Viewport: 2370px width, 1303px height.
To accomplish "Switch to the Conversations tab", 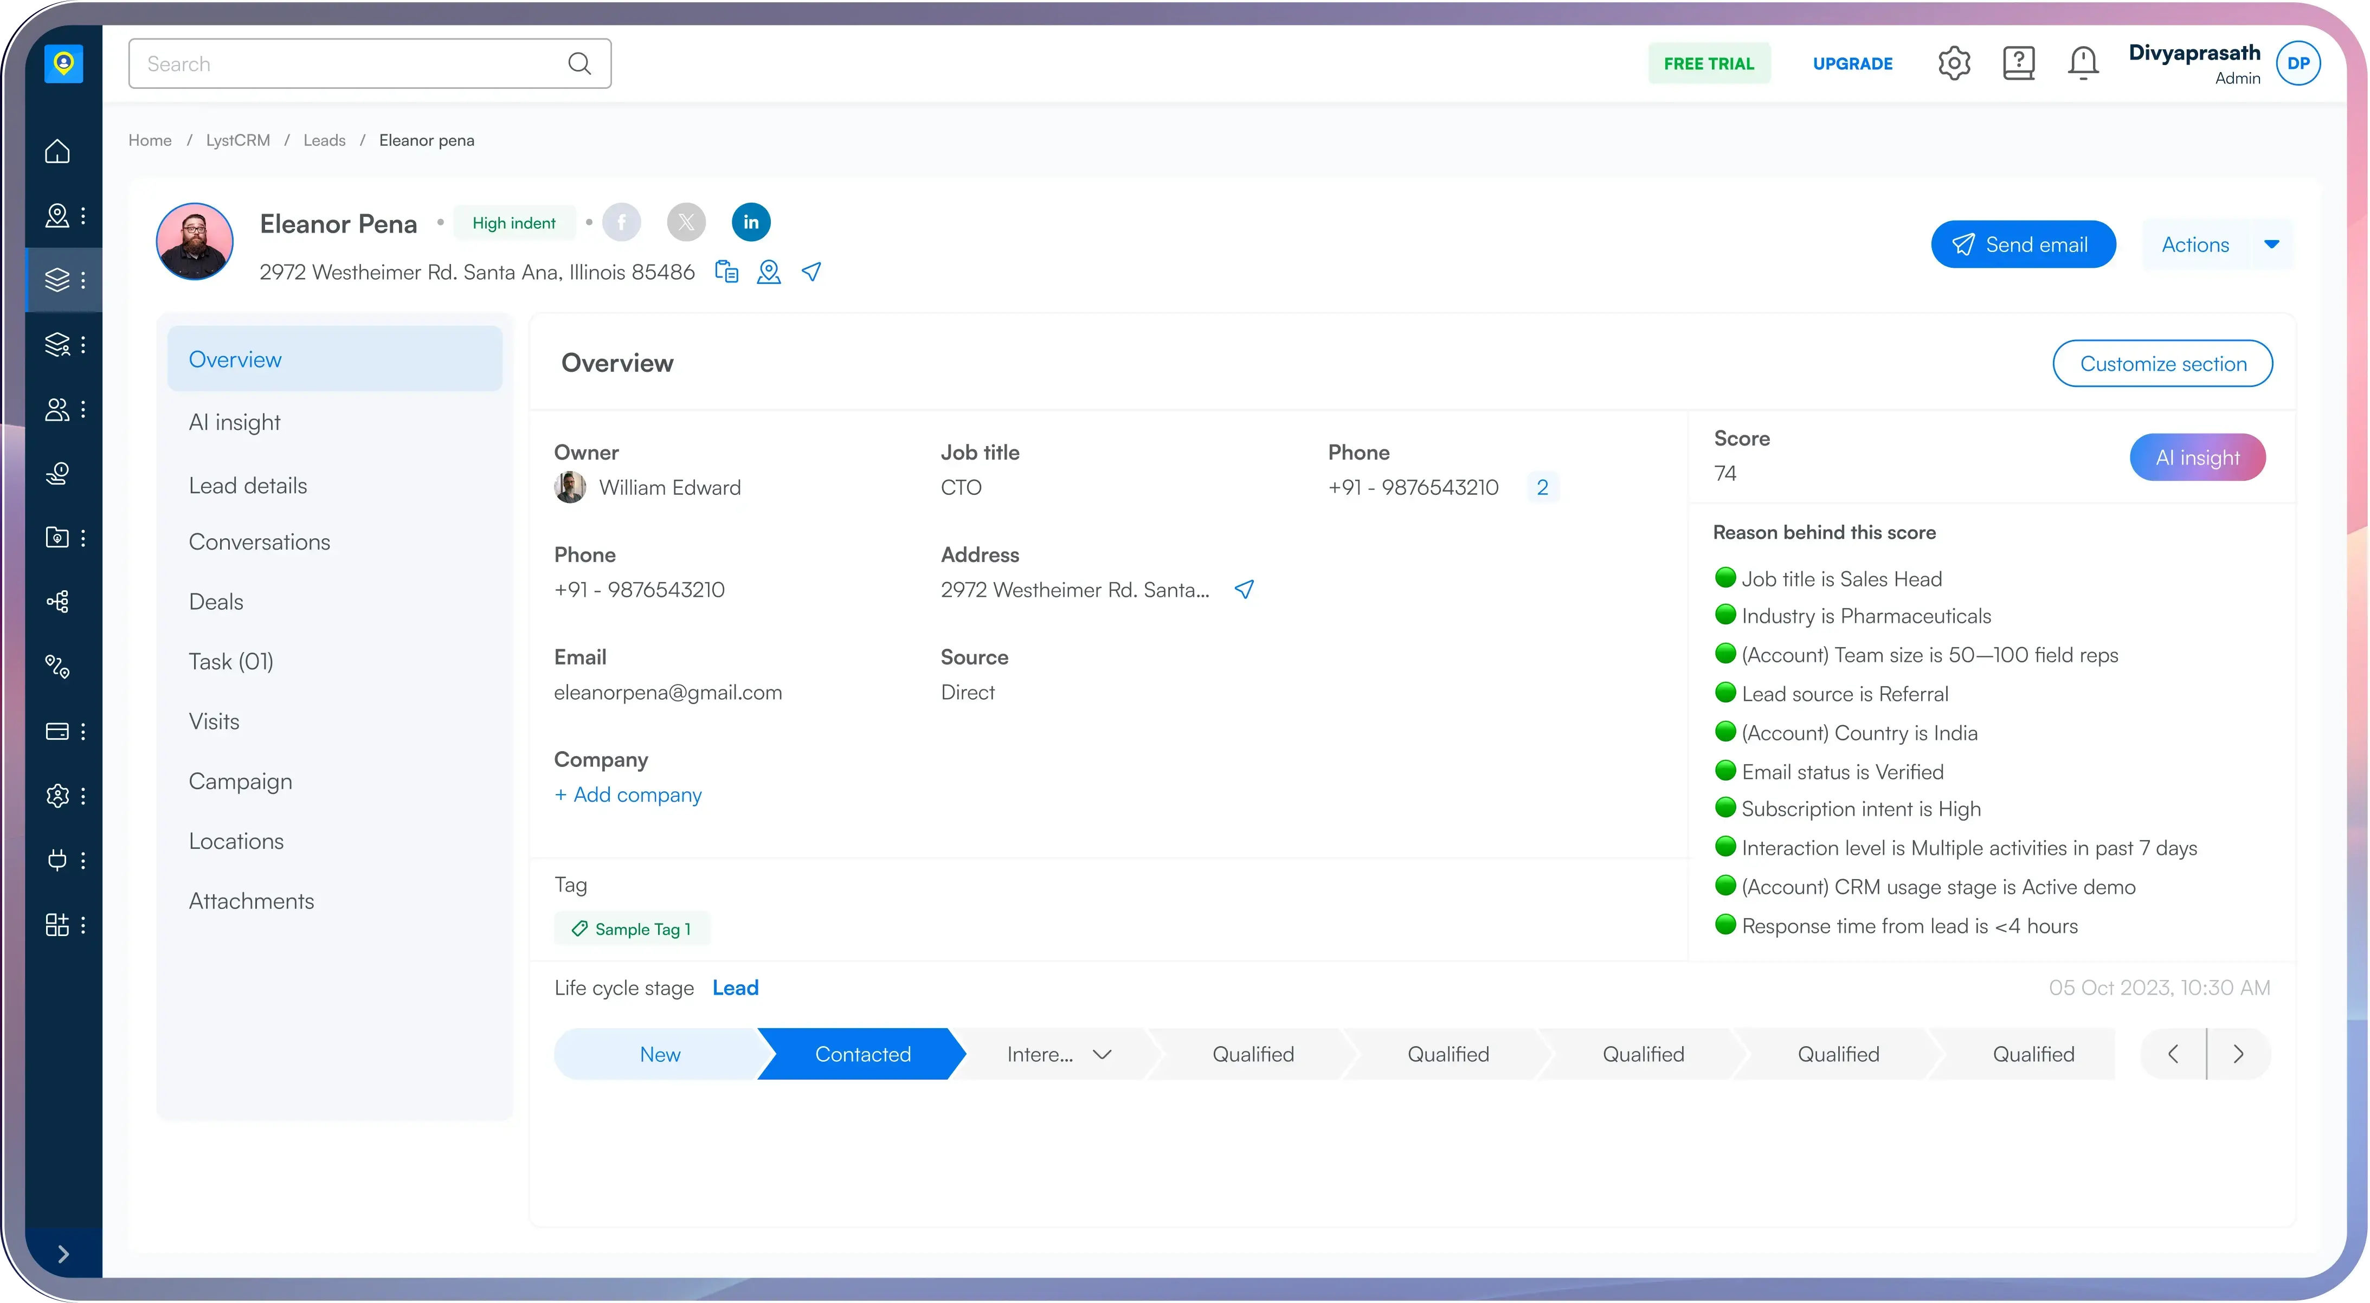I will [260, 542].
